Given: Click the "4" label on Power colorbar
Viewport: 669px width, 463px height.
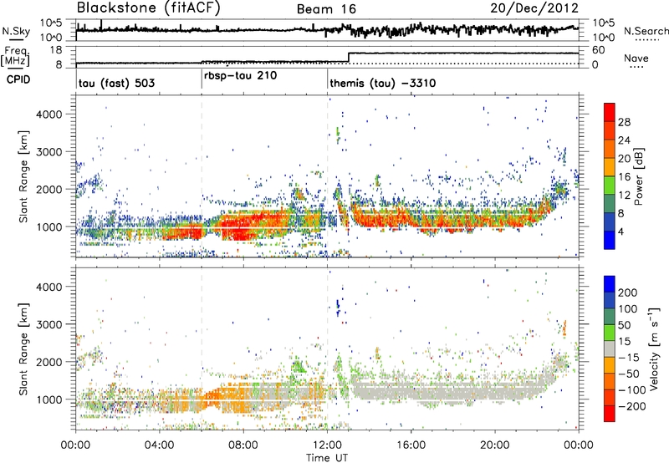Looking at the screenshot, I should [621, 232].
